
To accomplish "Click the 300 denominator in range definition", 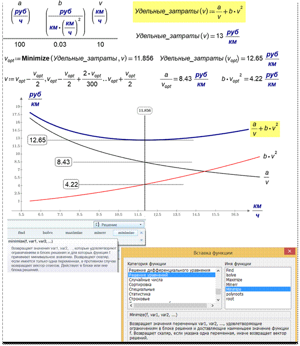I will point(92,84).
